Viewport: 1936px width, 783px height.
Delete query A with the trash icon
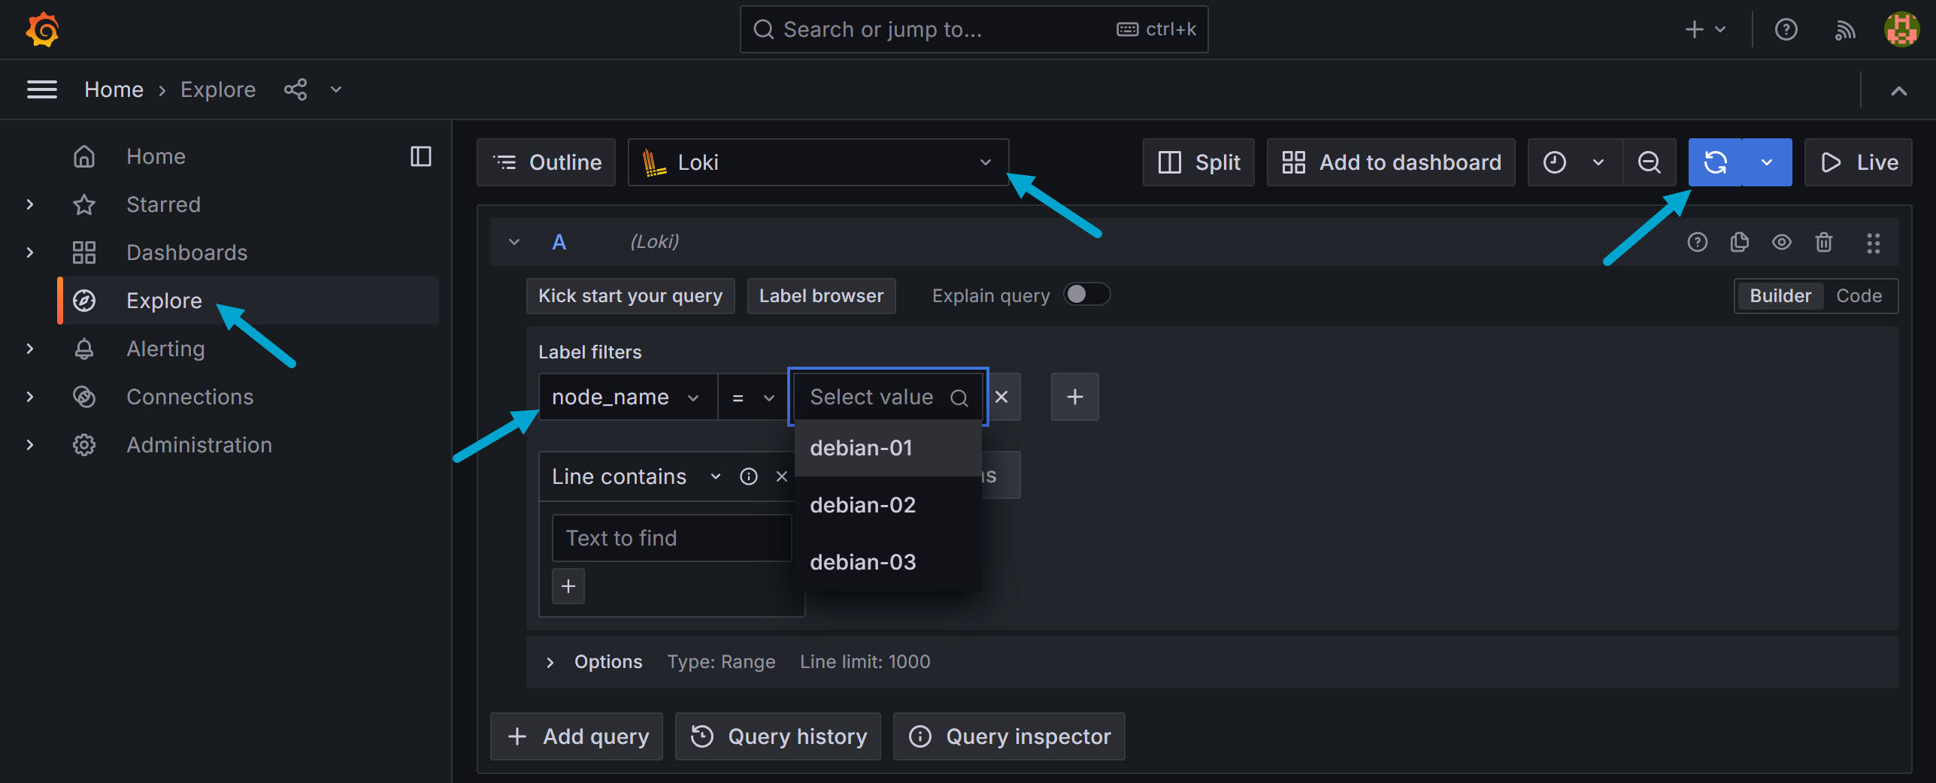[x=1825, y=242]
